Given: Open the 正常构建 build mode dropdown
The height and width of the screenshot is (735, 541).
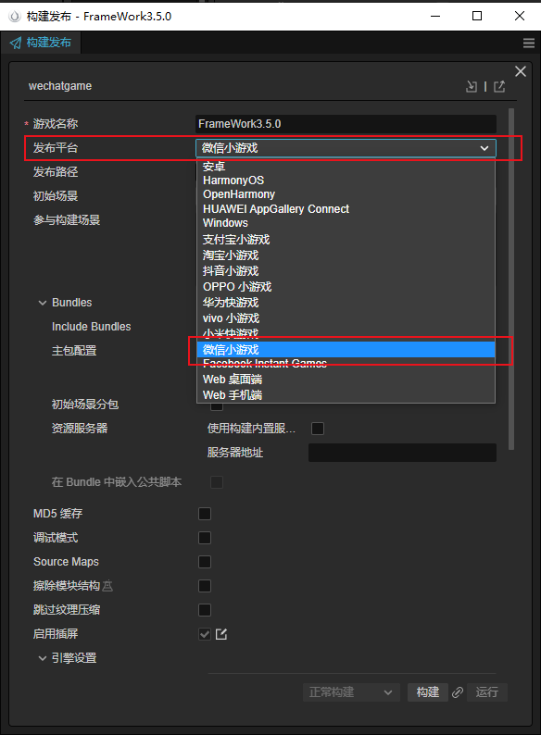Looking at the screenshot, I should pyautogui.click(x=351, y=692).
